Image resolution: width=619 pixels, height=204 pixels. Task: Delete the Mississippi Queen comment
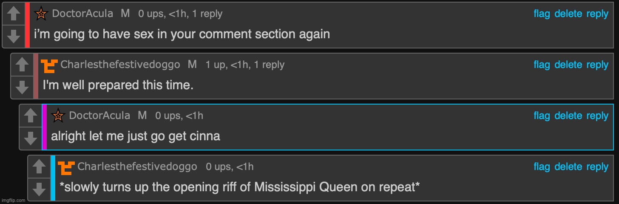[568, 167]
